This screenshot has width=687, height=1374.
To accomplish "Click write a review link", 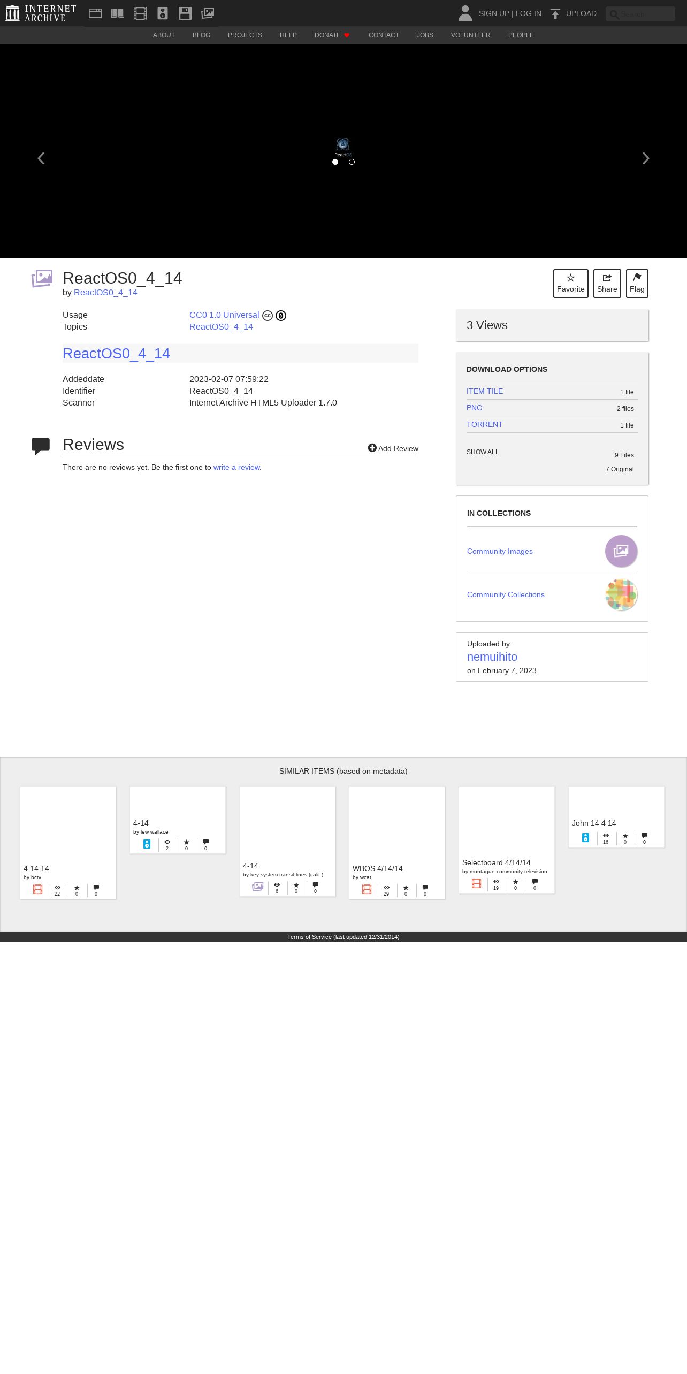I will point(236,467).
